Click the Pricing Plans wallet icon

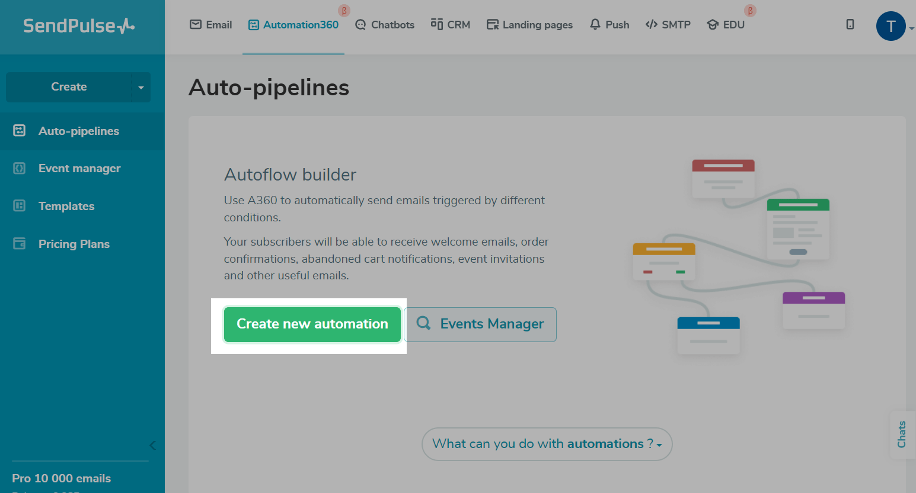pos(20,244)
